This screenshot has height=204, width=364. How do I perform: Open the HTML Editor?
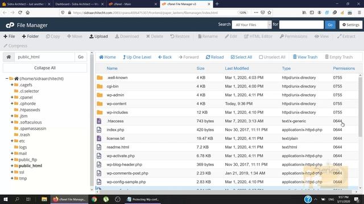(258, 36)
